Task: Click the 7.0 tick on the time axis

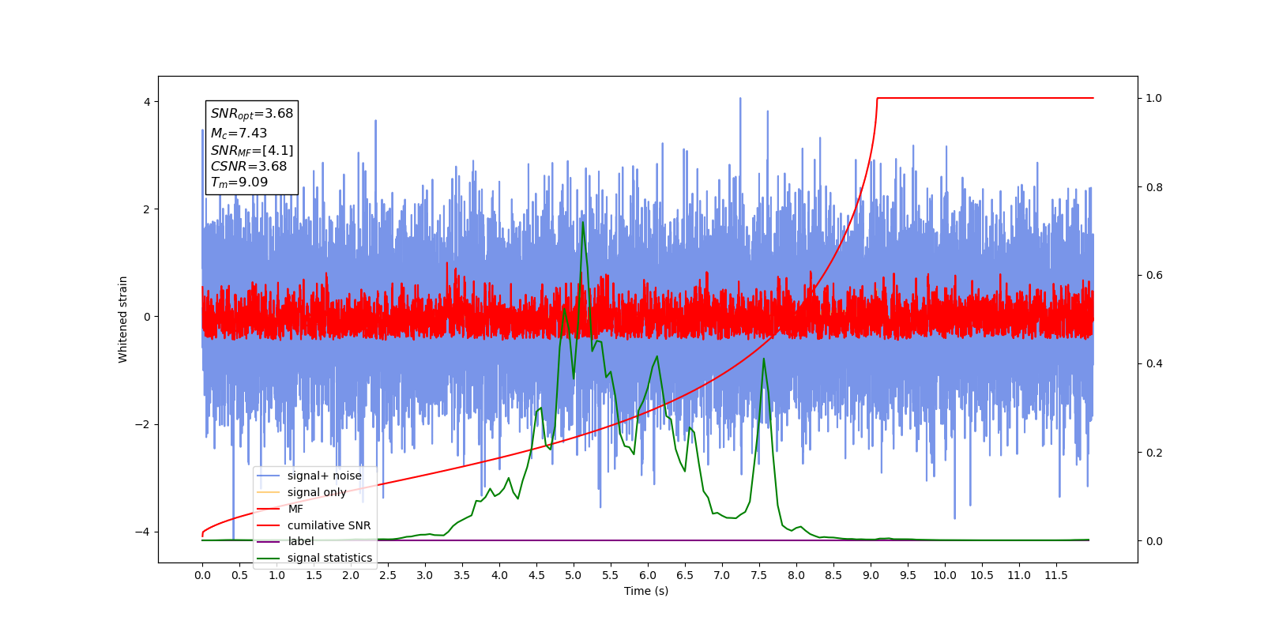Action: pyautogui.click(x=722, y=575)
